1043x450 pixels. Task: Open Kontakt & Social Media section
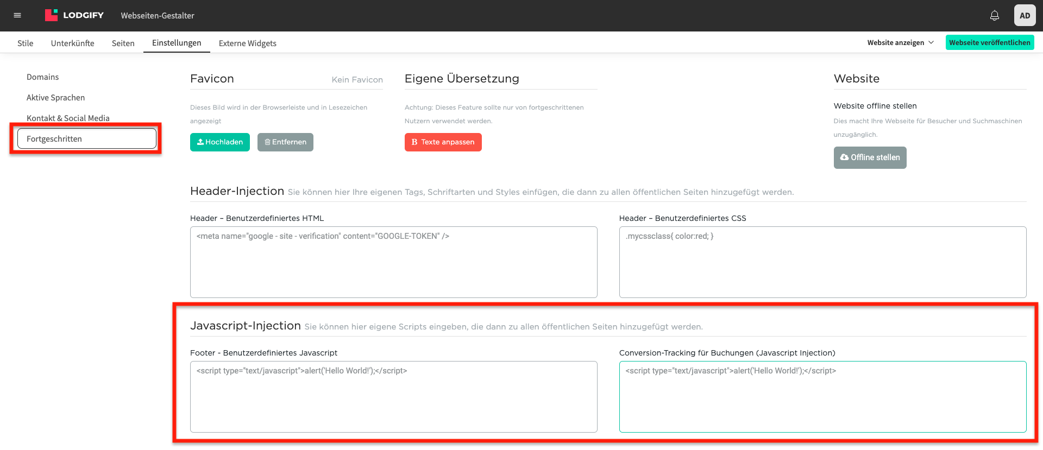tap(68, 118)
